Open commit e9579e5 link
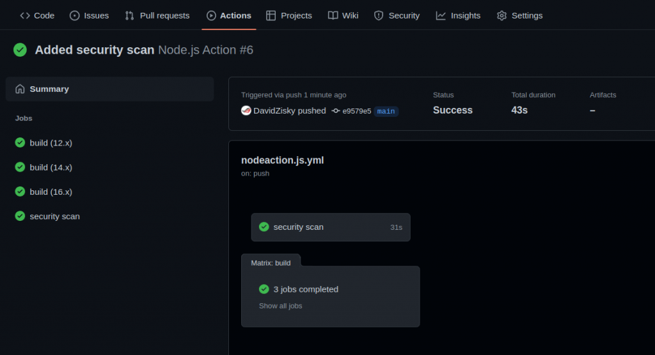 click(356, 111)
